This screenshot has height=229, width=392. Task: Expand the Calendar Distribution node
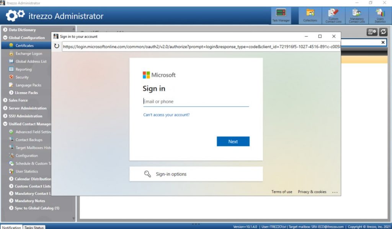(x=11, y=179)
